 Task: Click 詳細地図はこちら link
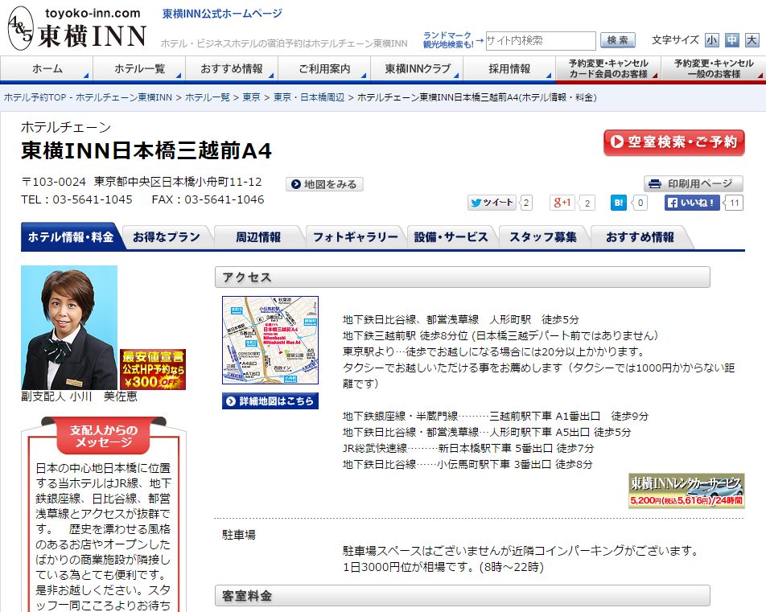pos(270,400)
